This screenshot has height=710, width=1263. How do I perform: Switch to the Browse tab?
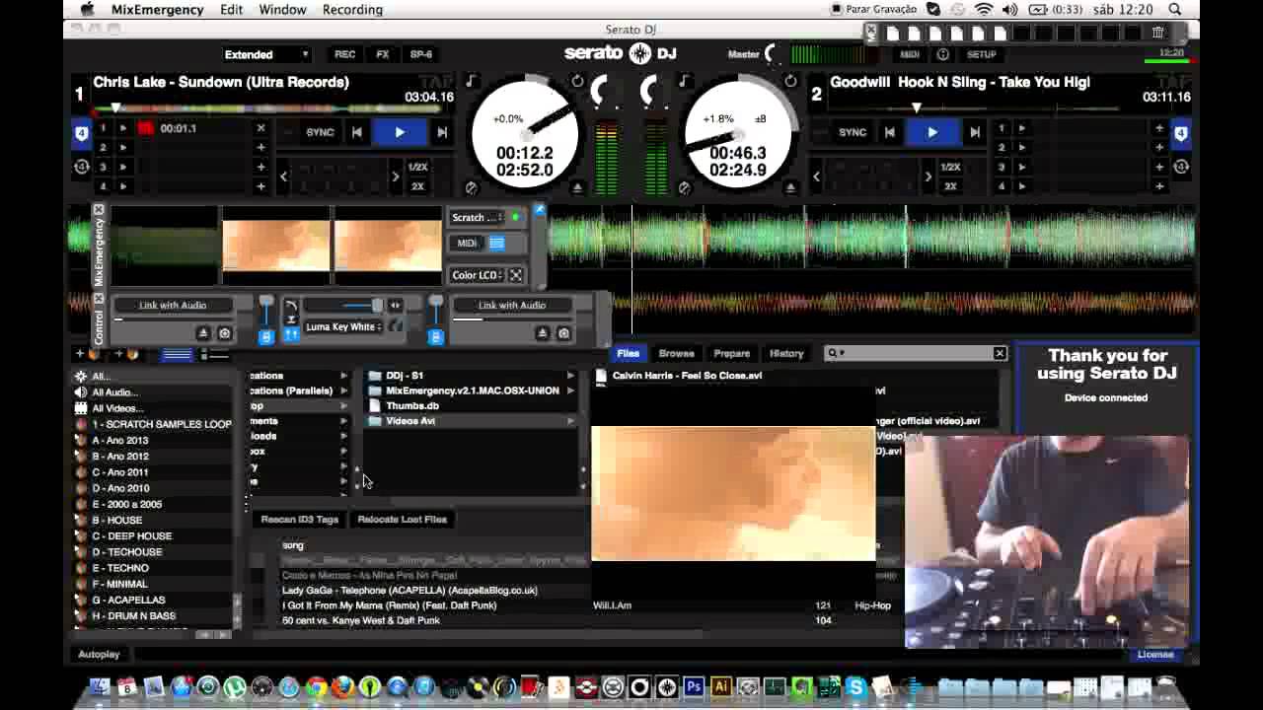point(676,353)
